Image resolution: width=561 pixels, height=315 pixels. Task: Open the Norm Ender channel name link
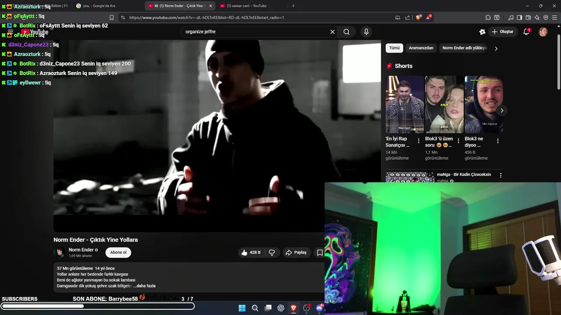point(81,250)
